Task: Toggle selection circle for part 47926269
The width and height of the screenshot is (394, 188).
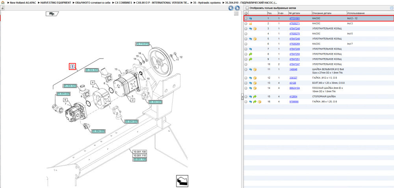Action: tap(246, 44)
